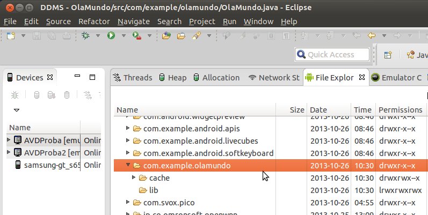
Task: Select the lib folder row
Action: pos(271,190)
